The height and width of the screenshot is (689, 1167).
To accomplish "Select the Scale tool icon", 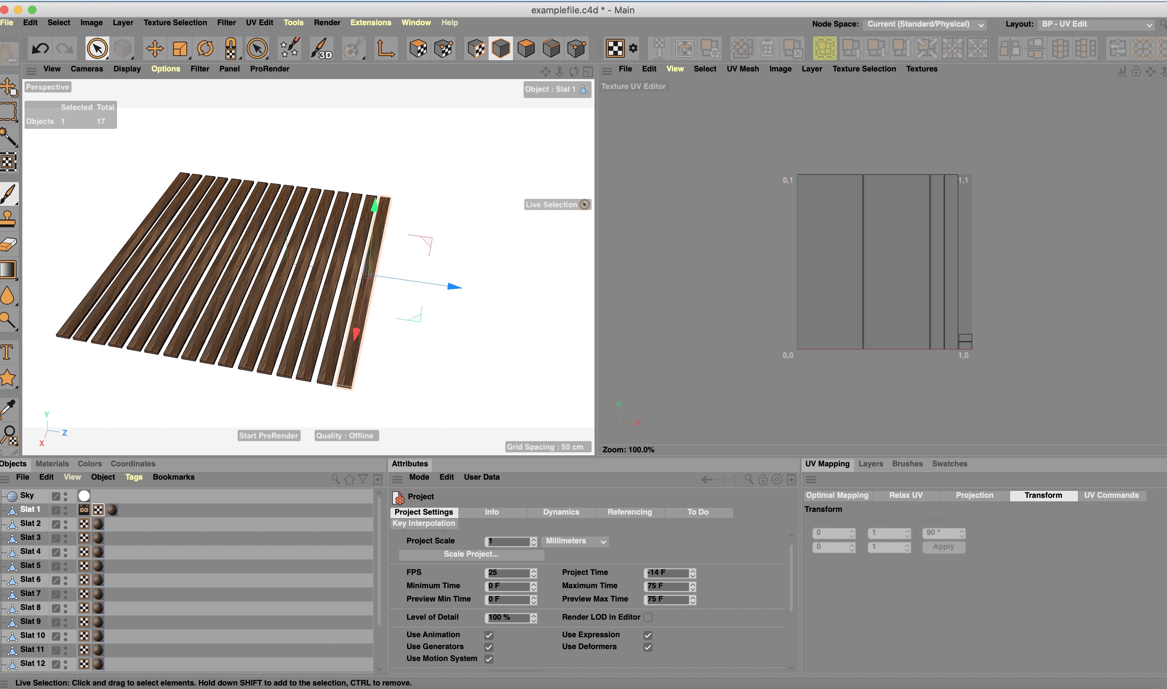I will (180, 48).
